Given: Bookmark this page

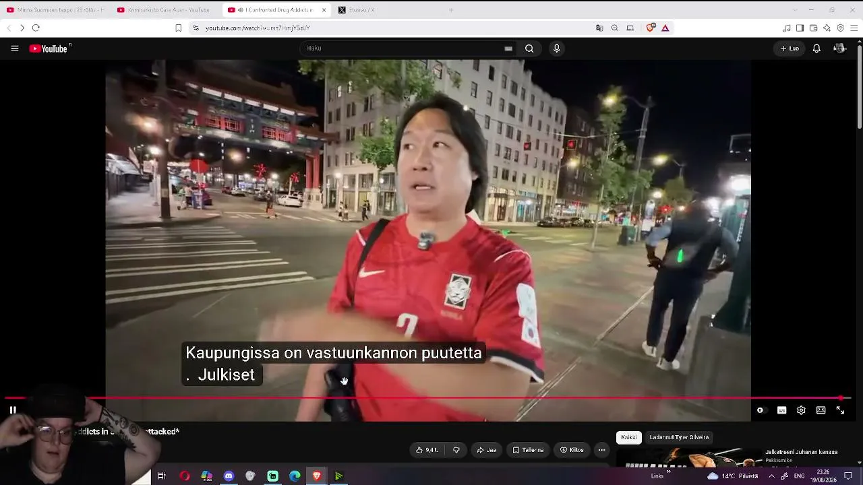Looking at the screenshot, I should (x=178, y=28).
